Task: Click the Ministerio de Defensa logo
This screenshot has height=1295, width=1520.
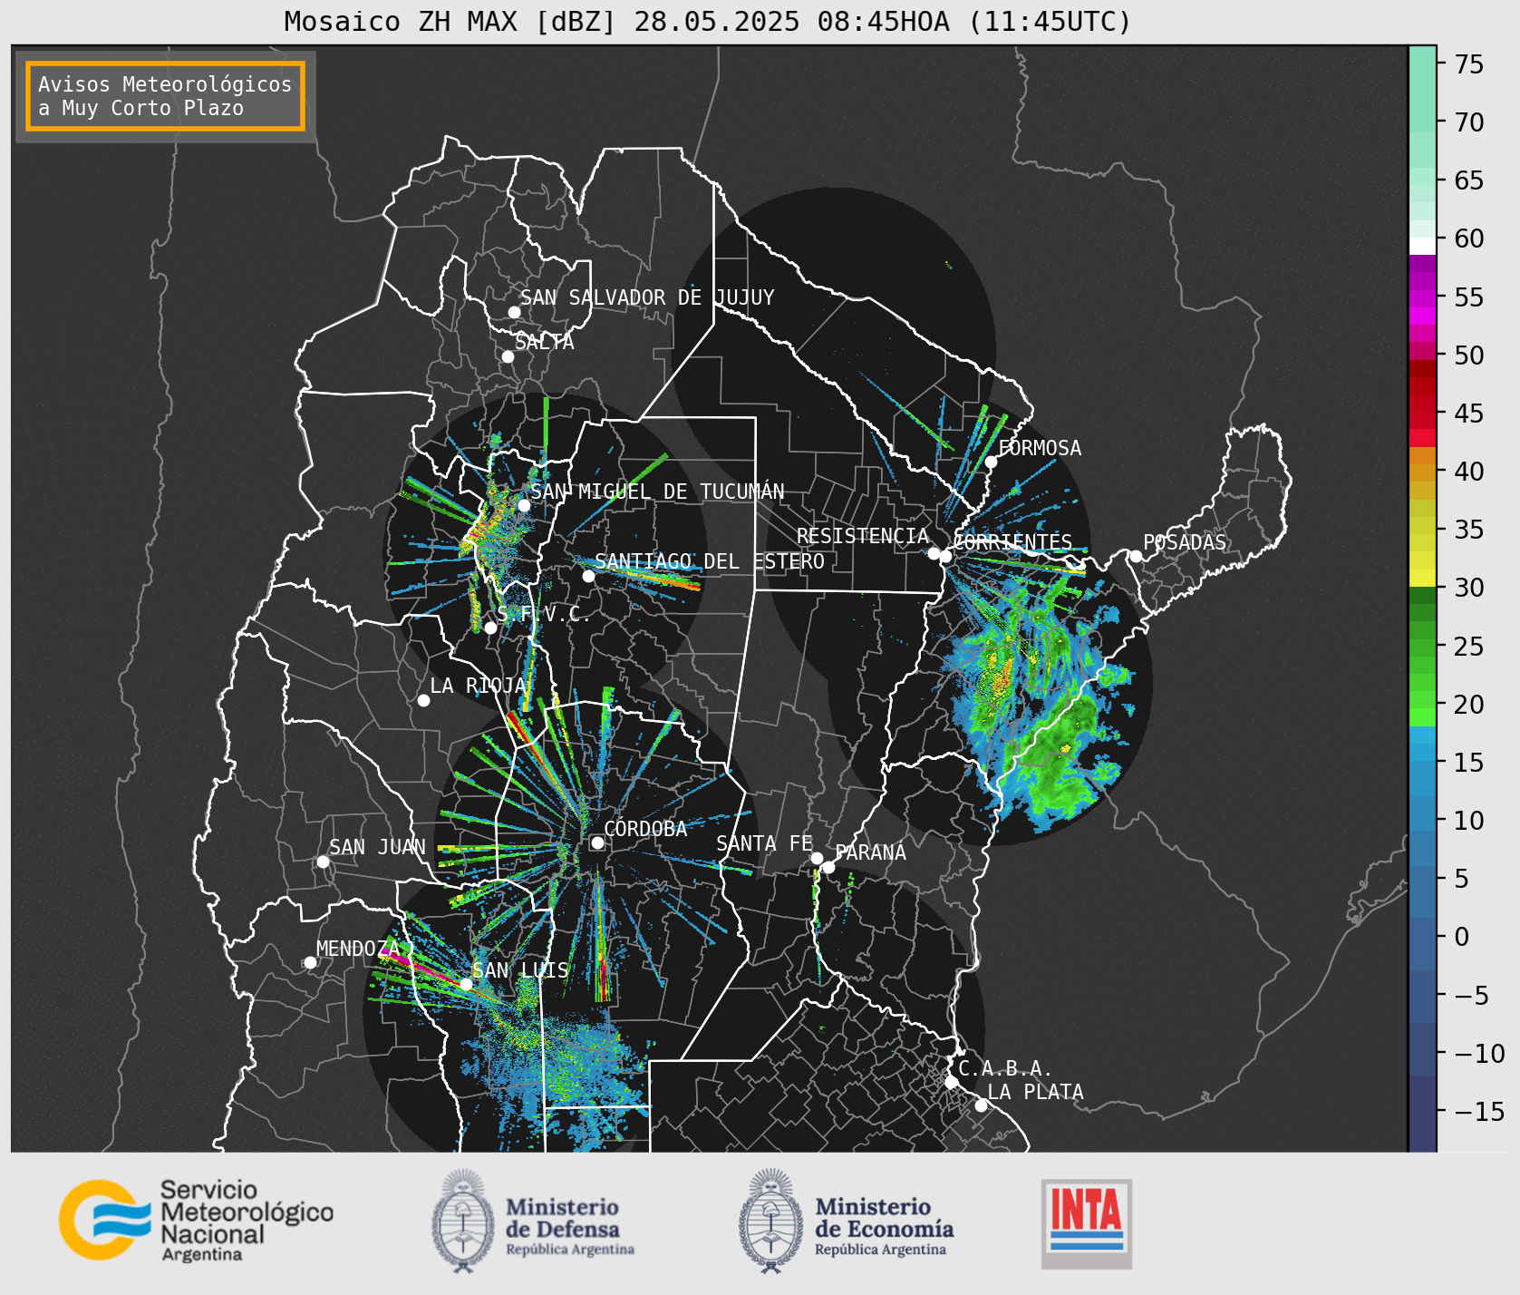Action: (533, 1221)
